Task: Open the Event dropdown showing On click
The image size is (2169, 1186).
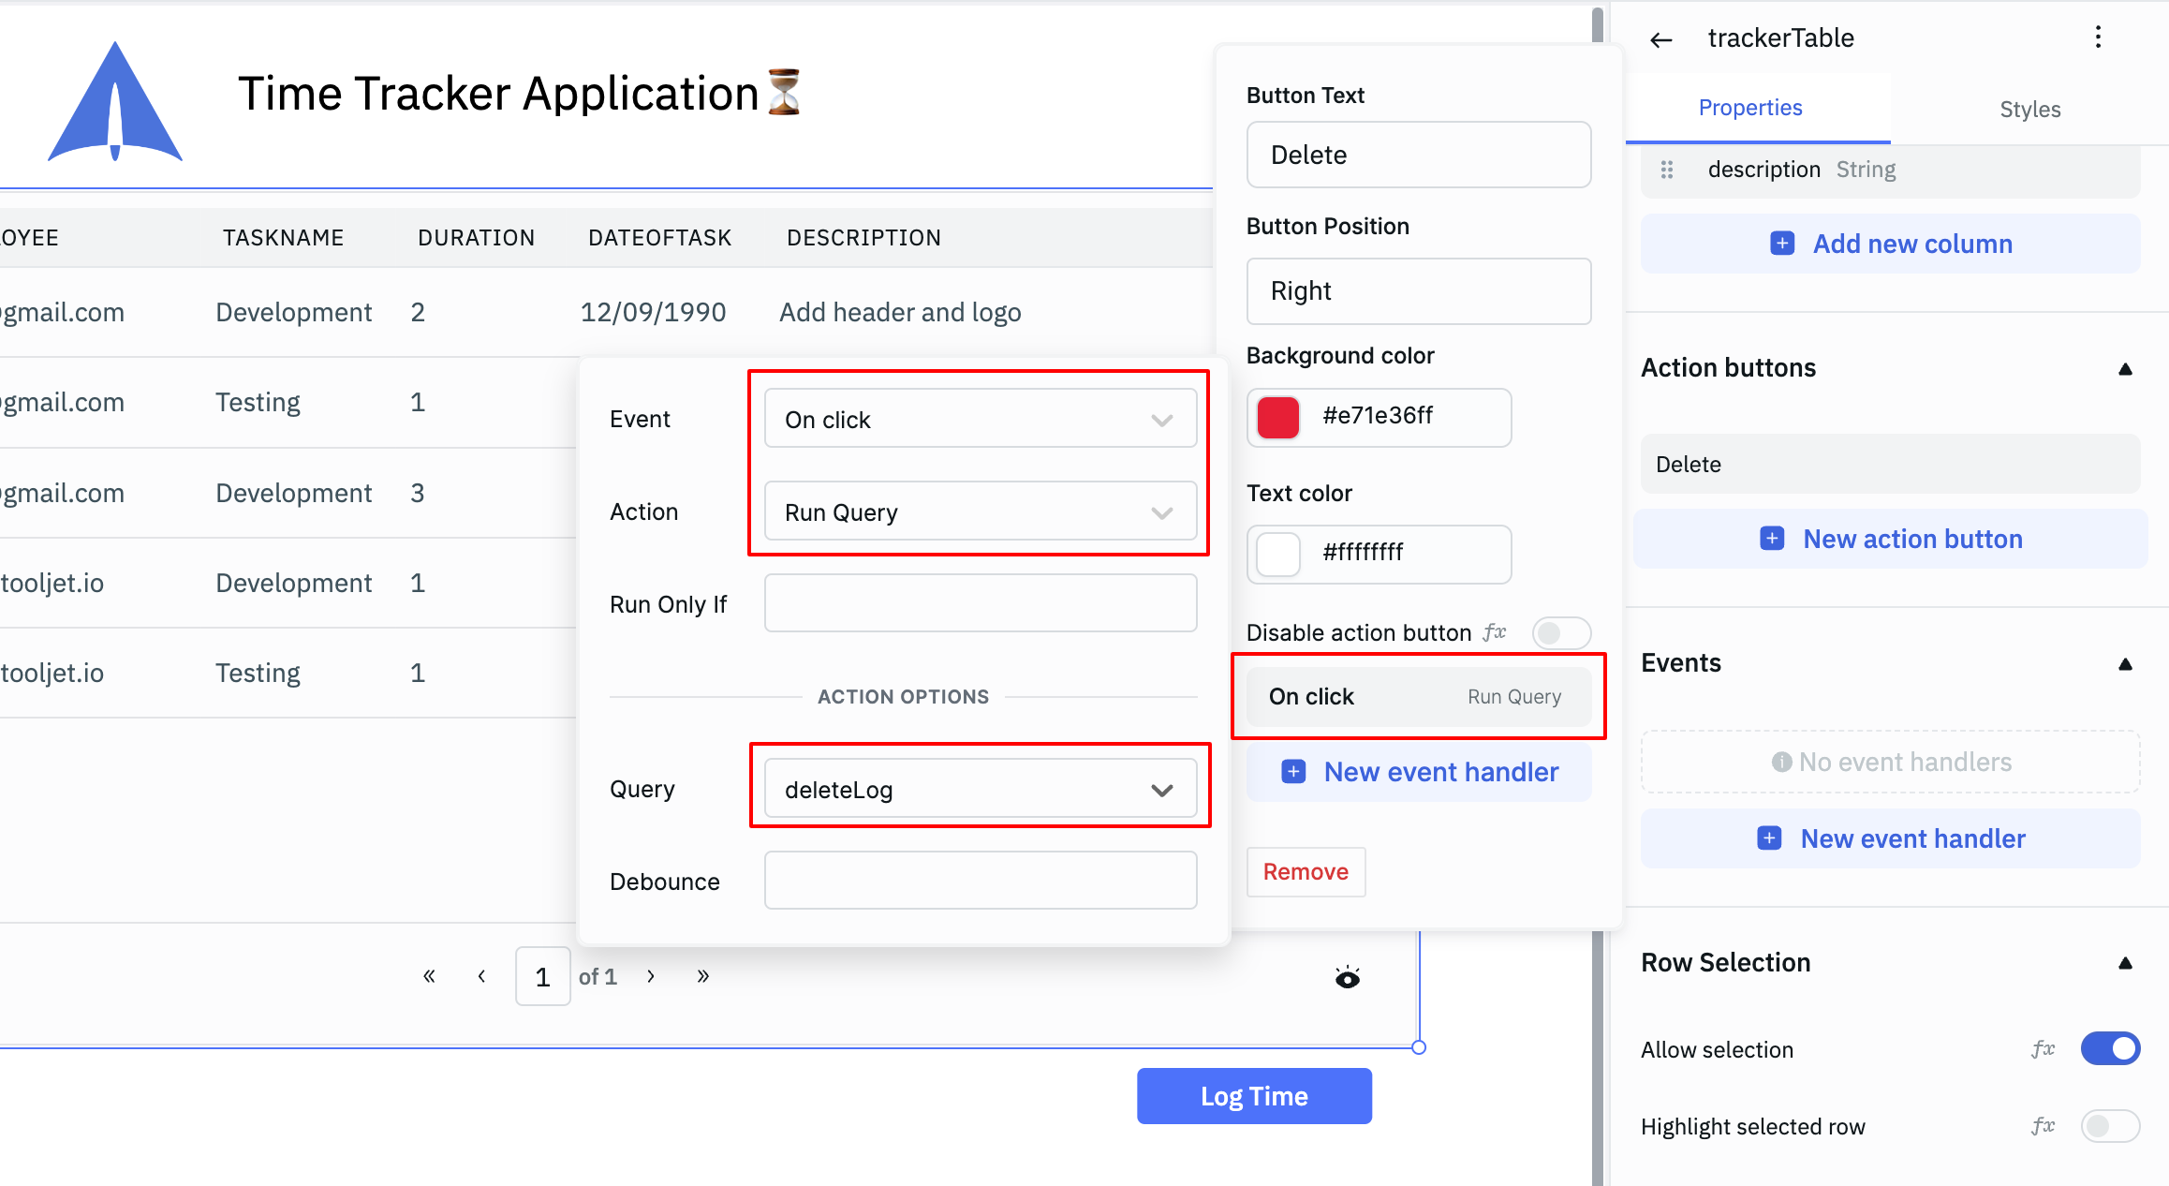Action: [x=980, y=420]
